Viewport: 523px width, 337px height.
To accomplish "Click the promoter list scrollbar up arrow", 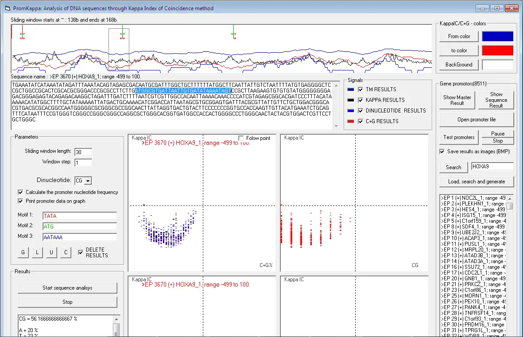I will coord(510,198).
